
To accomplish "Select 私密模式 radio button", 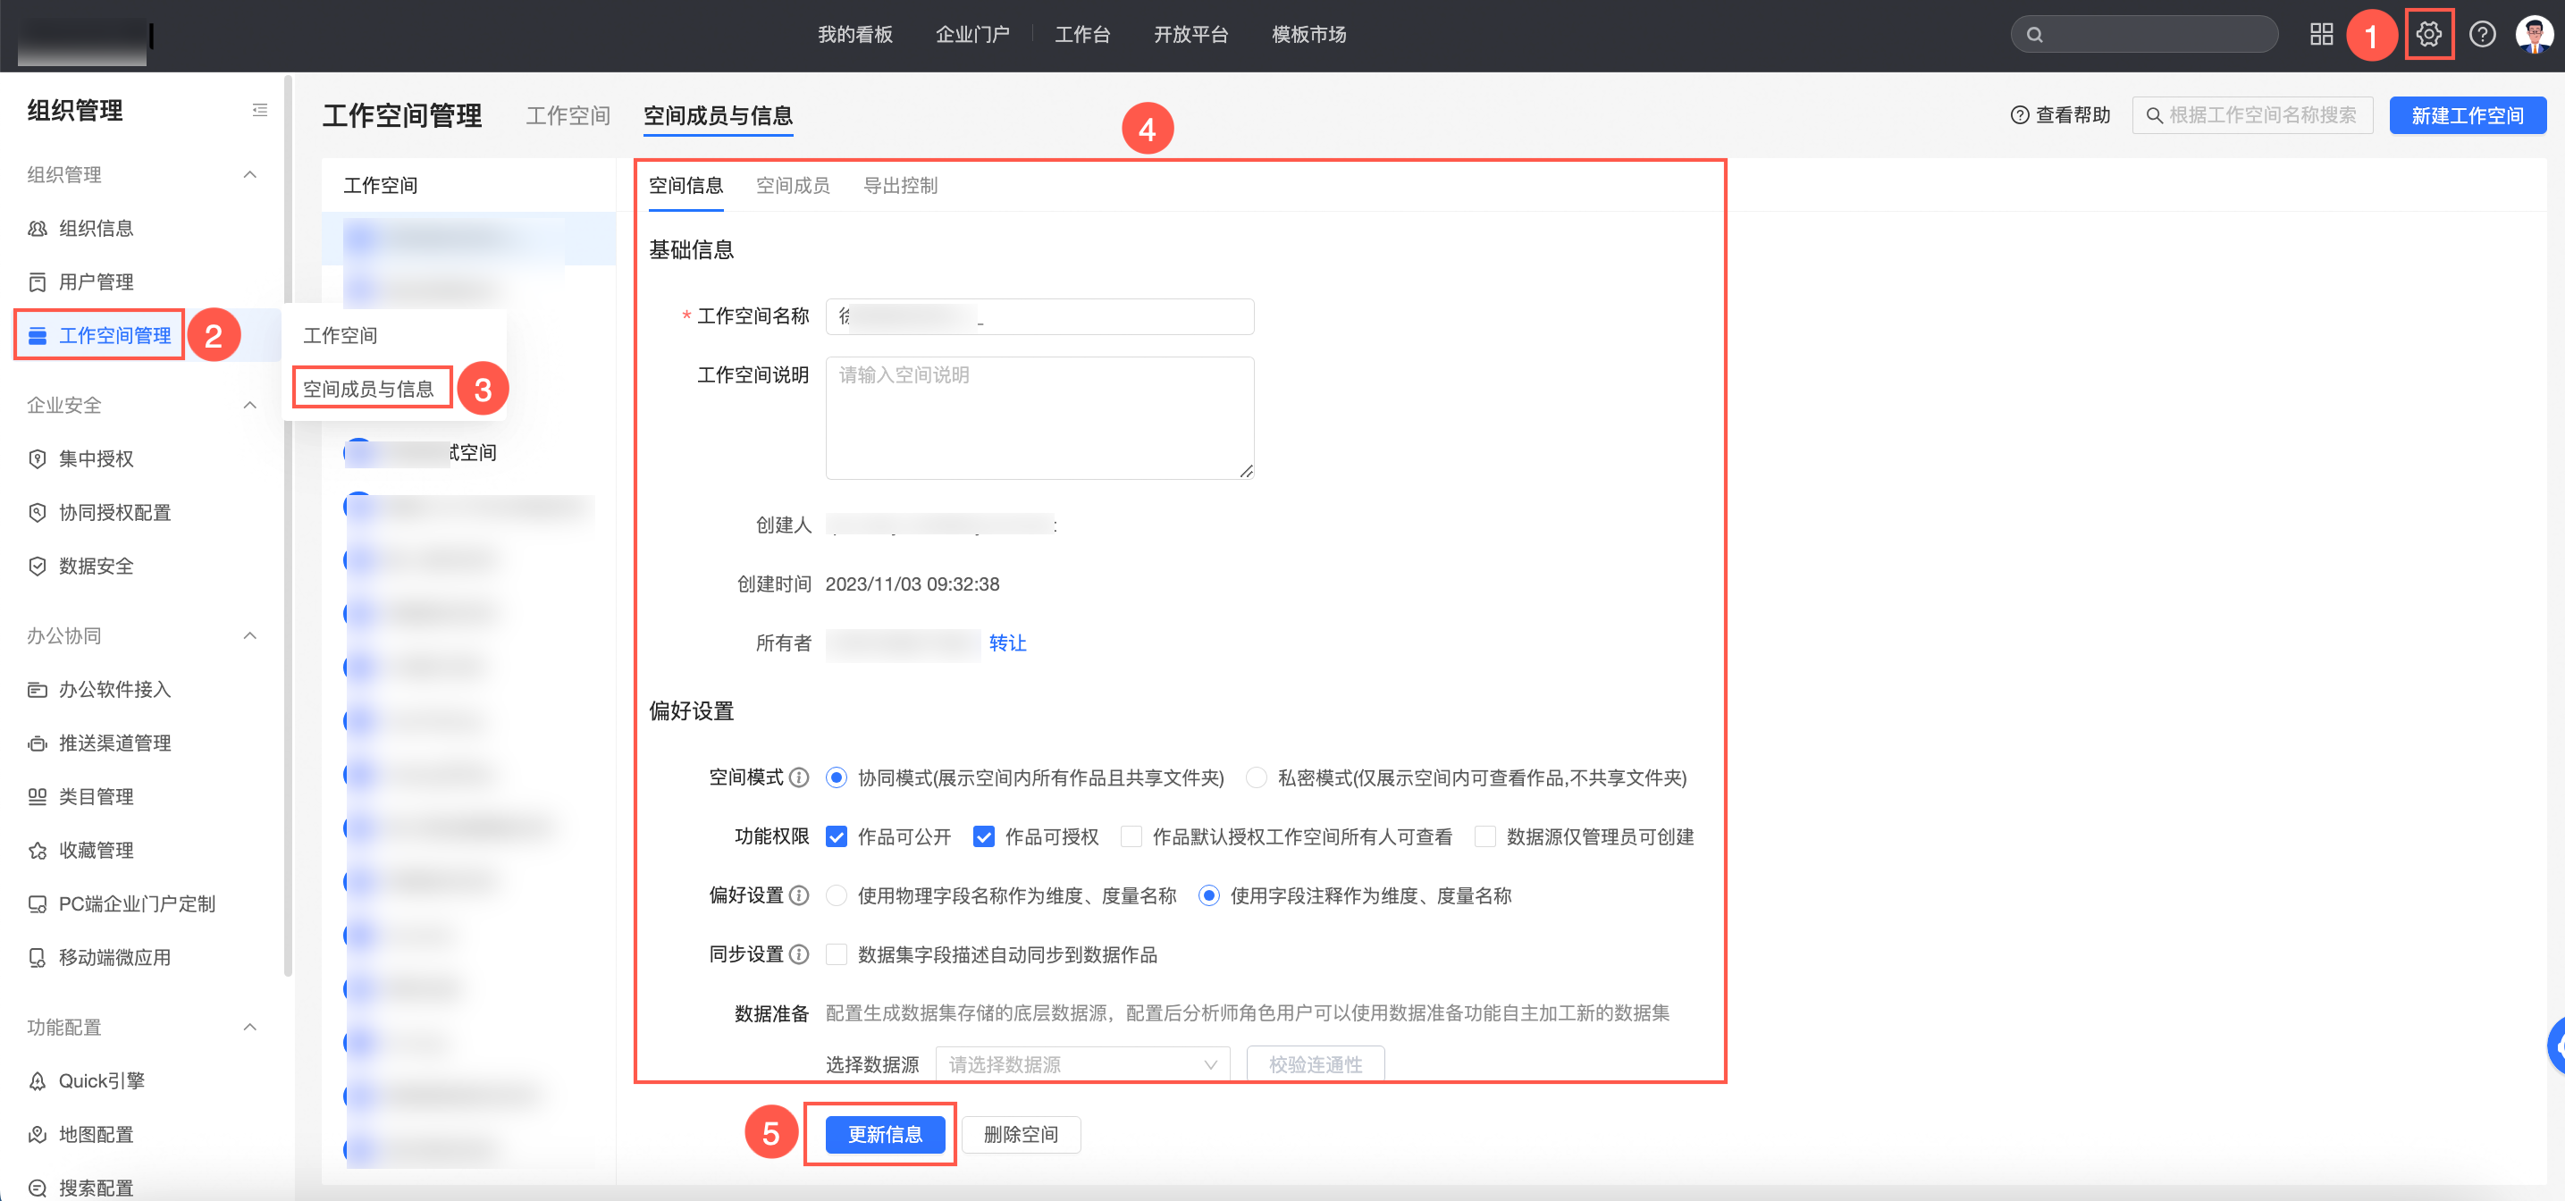I will pyautogui.click(x=1257, y=777).
